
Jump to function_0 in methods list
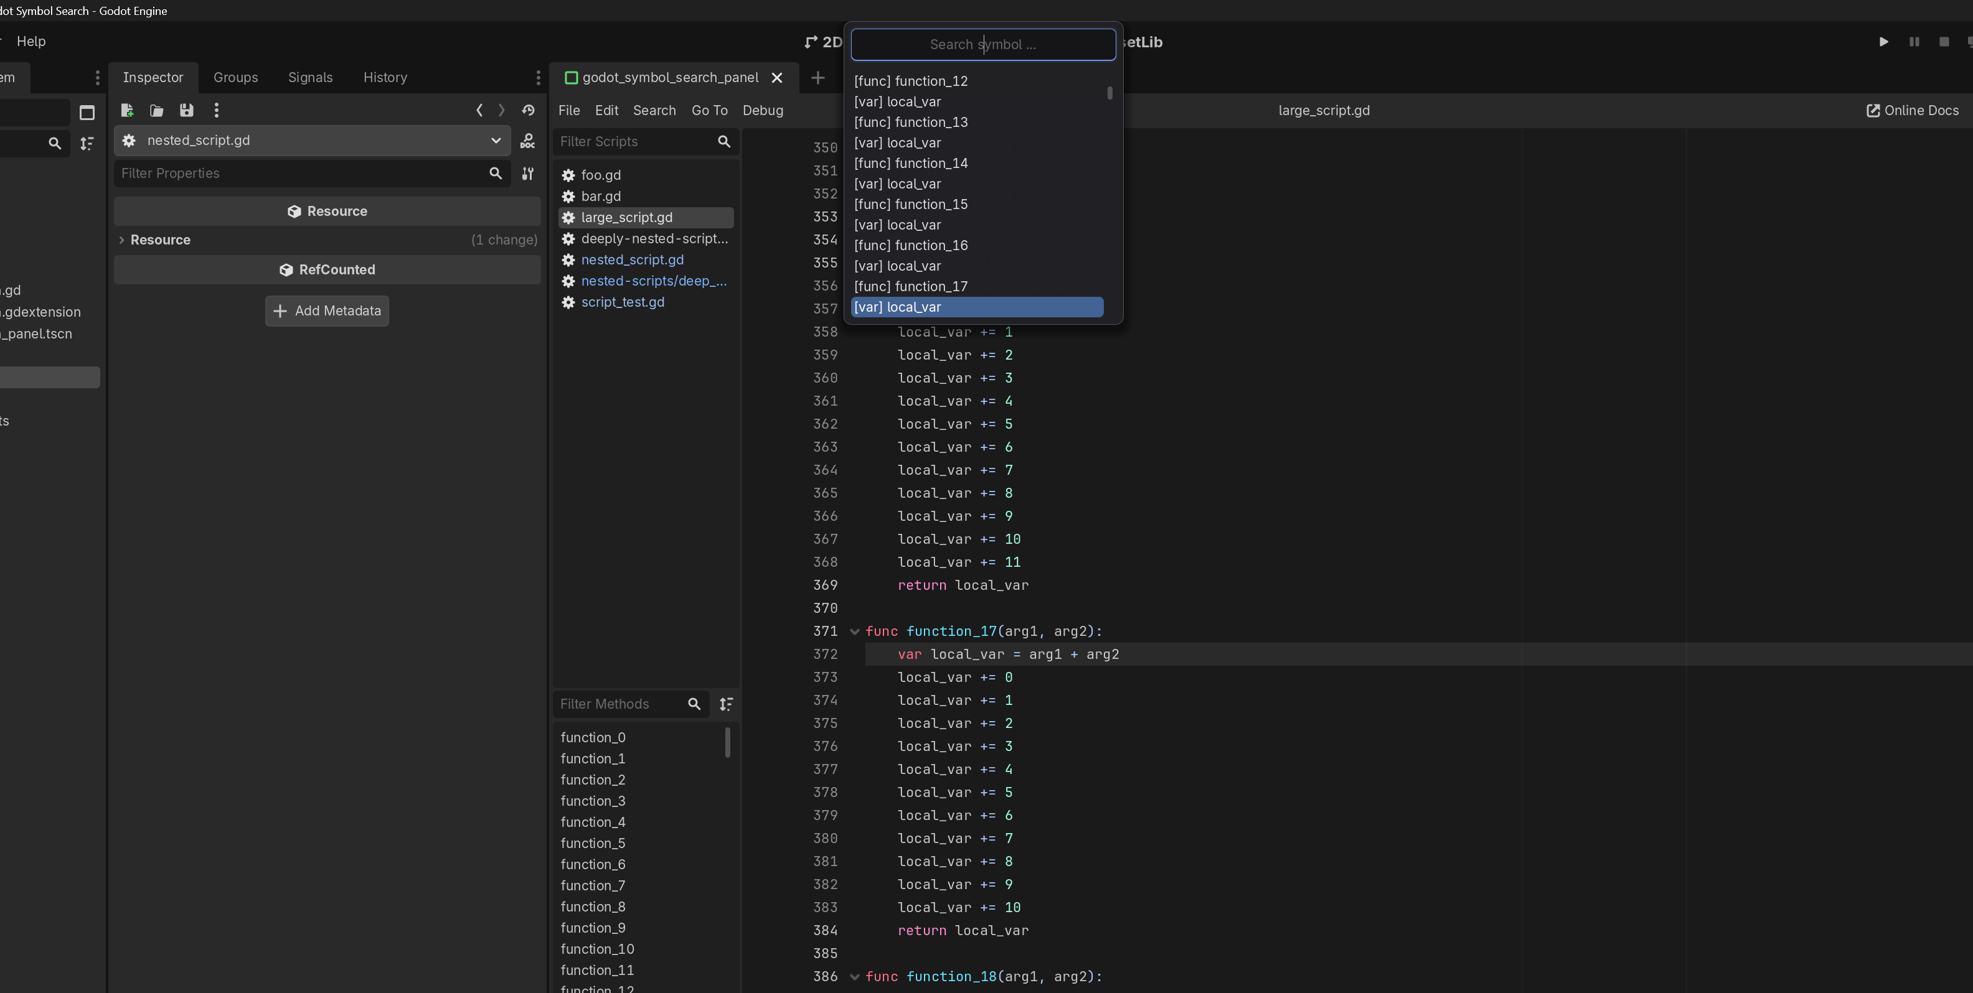593,737
